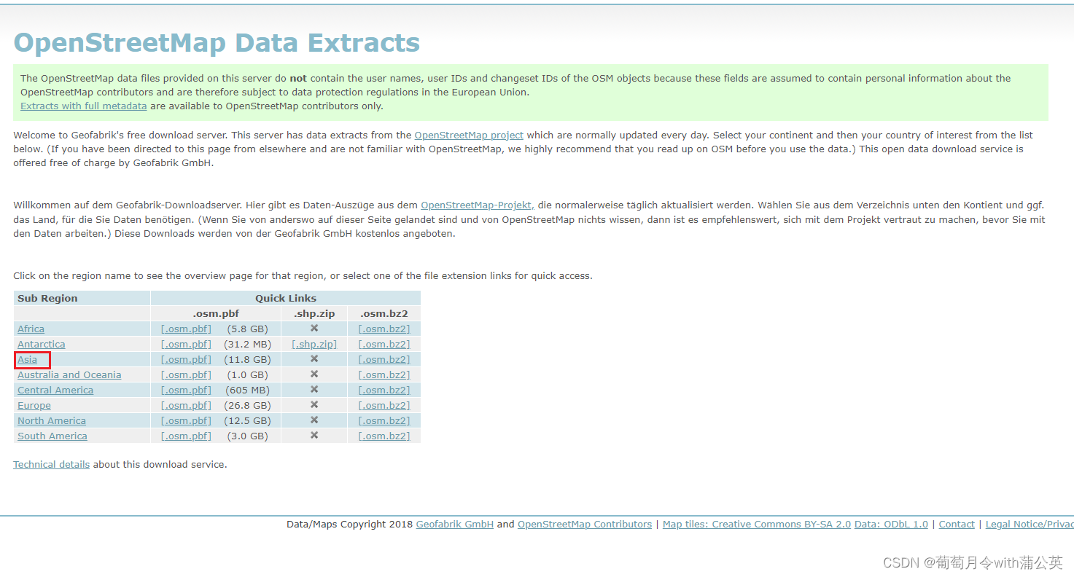Viewport: 1074px width, 577px height.
Task: Download Europe .osm.pbf file
Action: (186, 406)
